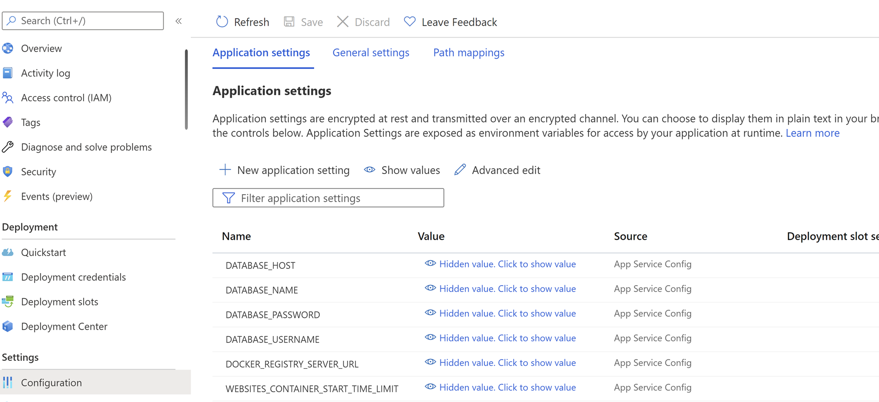879x402 pixels.
Task: Follow the Learn more link
Action: [812, 133]
